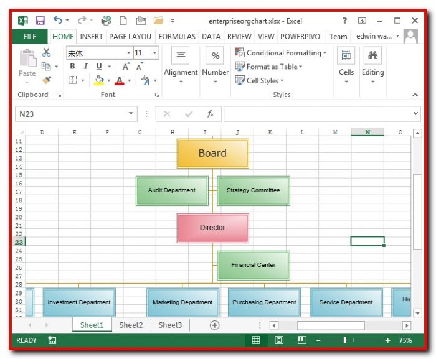Click the Open folder icon in quick access toolbar
The height and width of the screenshot is (359, 436).
pyautogui.click(x=158, y=21)
